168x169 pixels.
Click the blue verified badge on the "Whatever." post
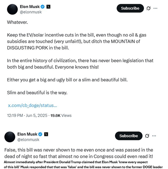pos(43,7)
